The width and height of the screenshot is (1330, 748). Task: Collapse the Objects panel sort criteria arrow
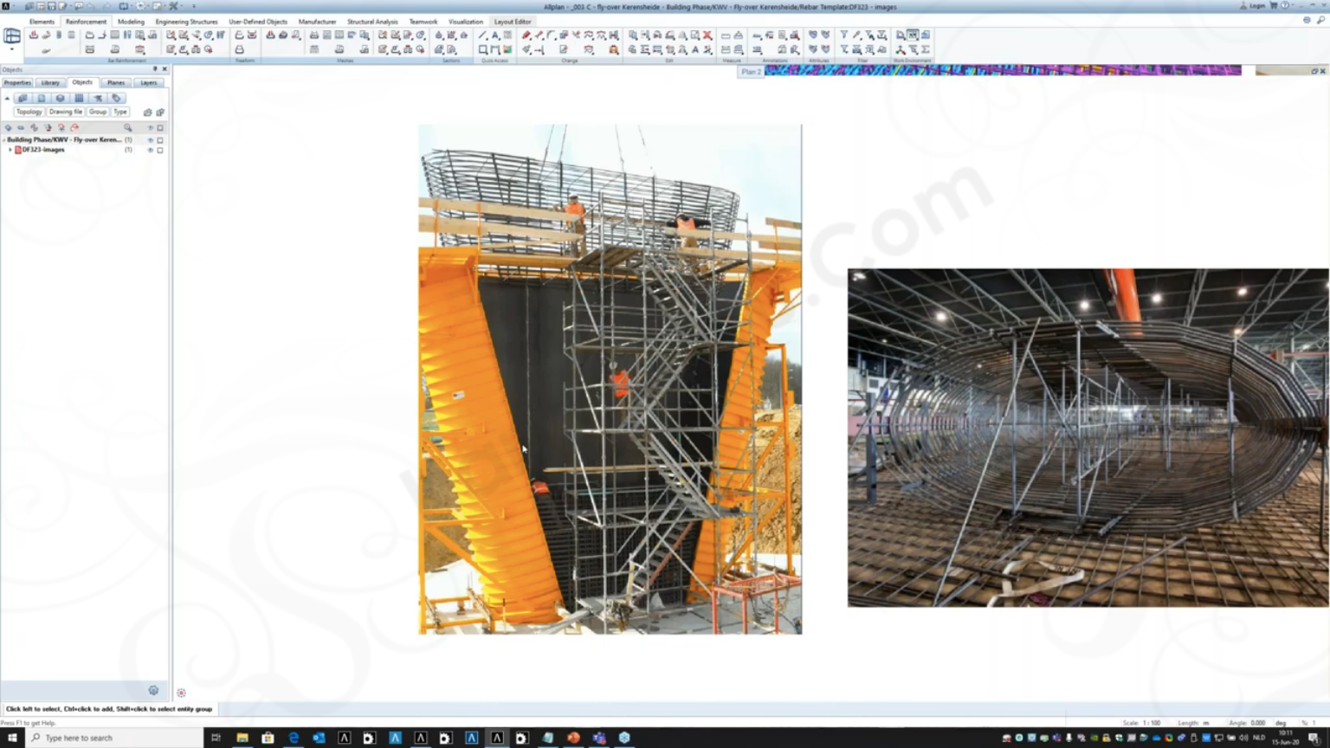(7, 98)
